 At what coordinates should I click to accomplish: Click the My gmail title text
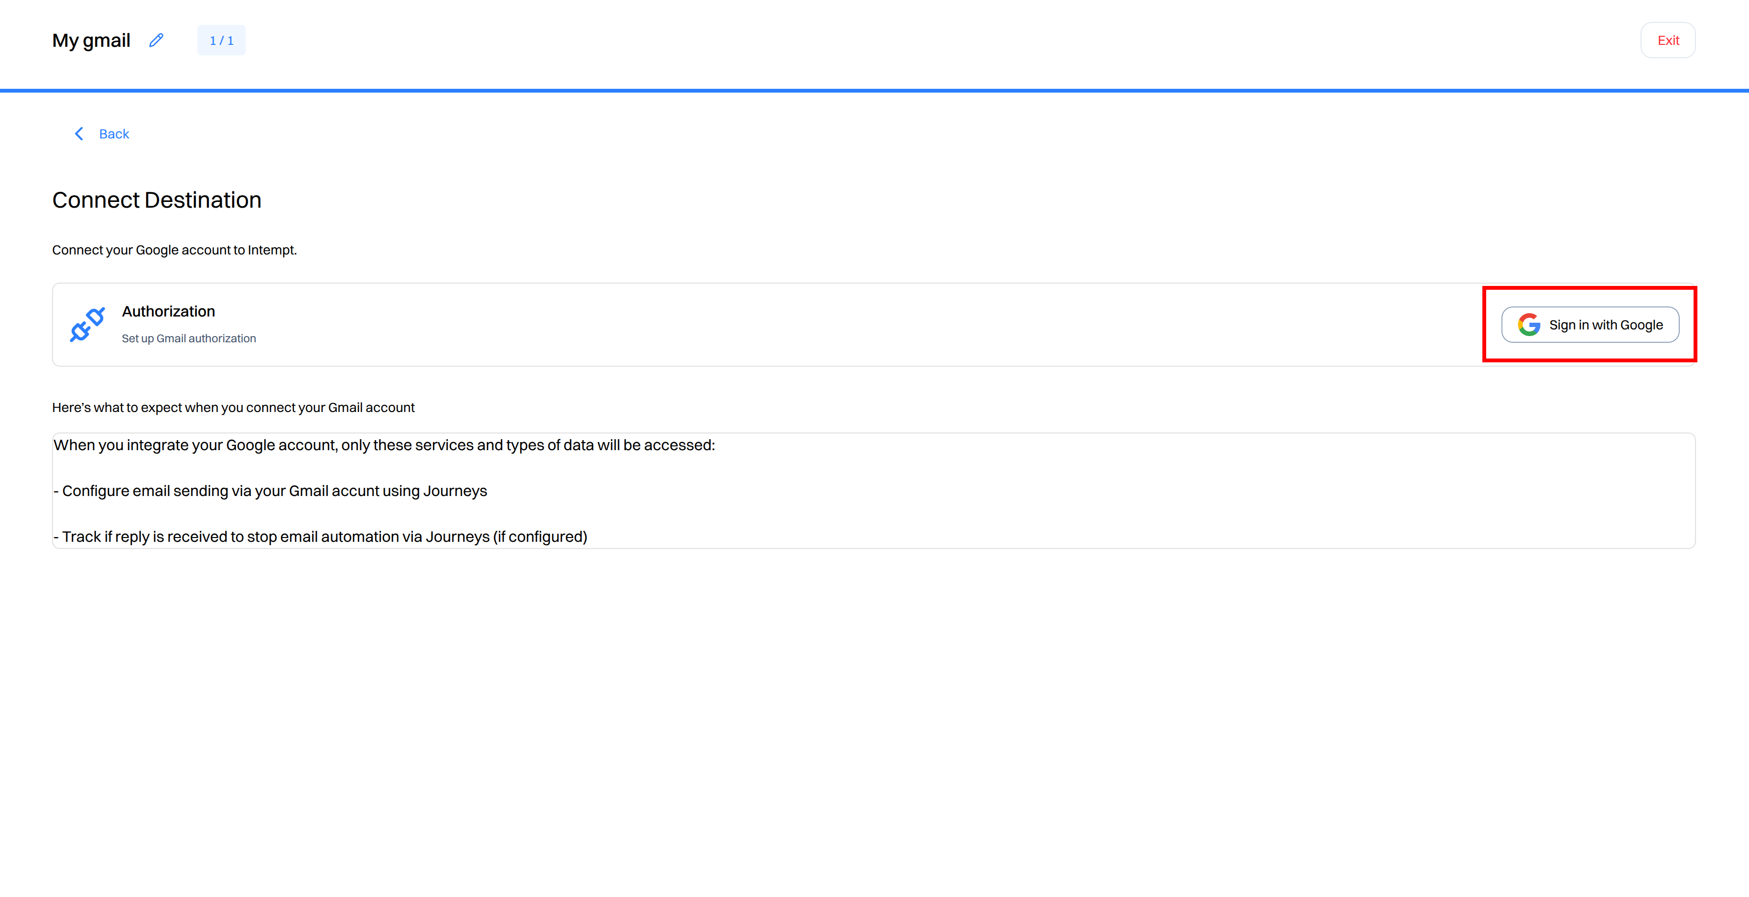pyautogui.click(x=91, y=41)
